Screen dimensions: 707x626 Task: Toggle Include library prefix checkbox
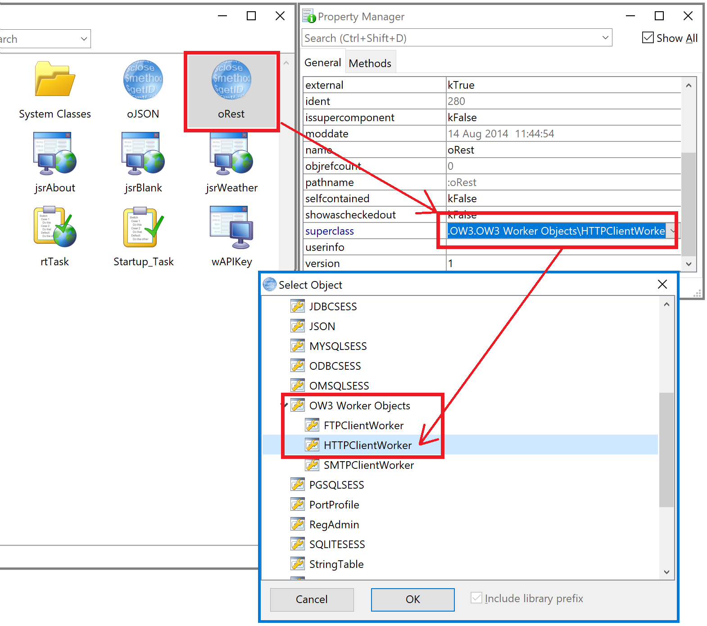[x=476, y=598]
